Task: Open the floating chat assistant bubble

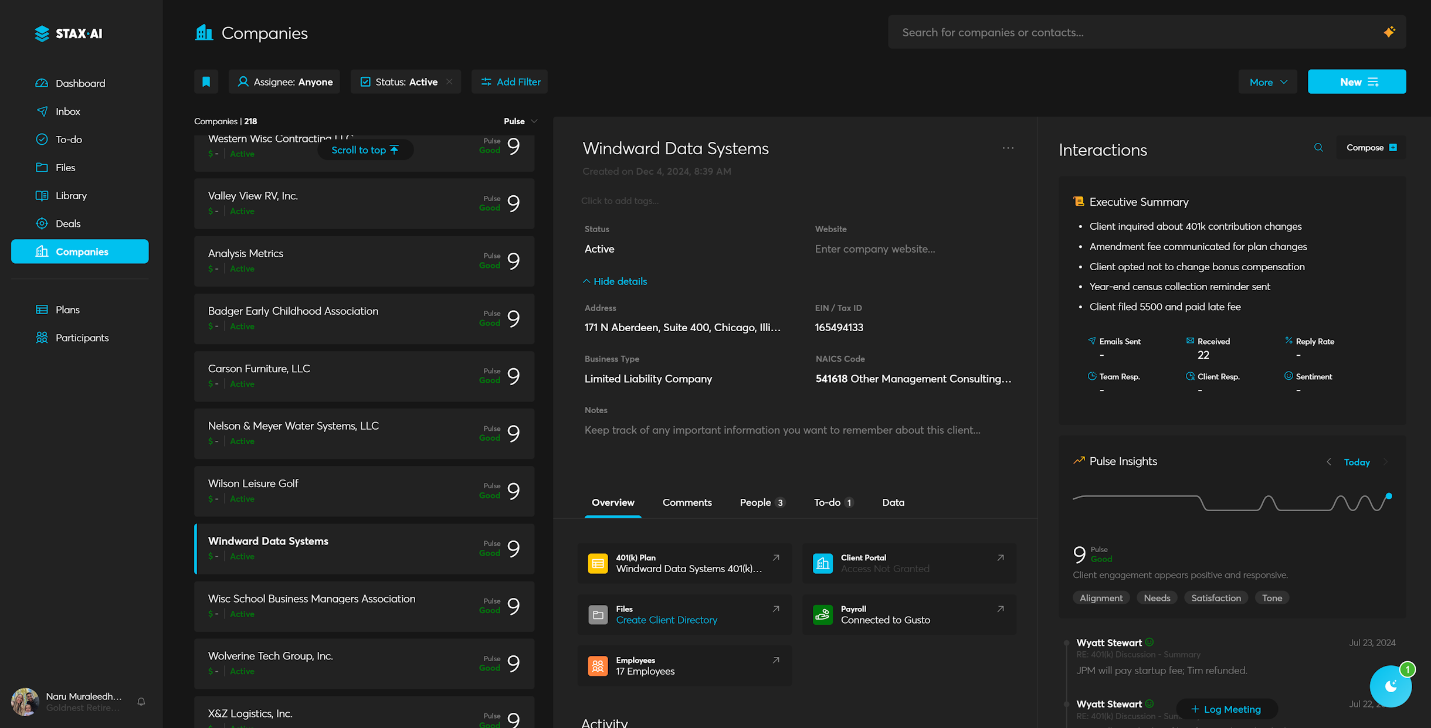Action: point(1390,686)
